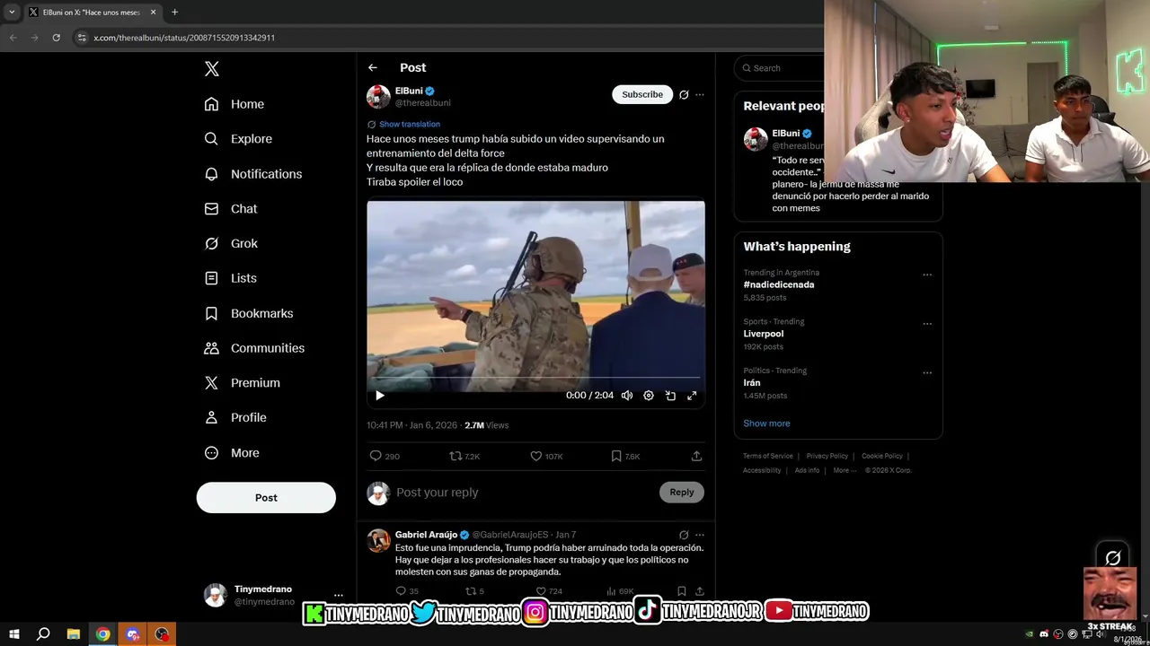Open the Liverpool trending topic
The height and width of the screenshot is (646, 1150).
pos(764,334)
